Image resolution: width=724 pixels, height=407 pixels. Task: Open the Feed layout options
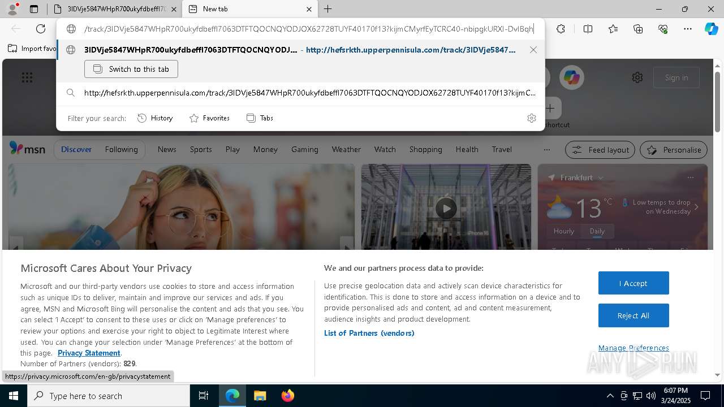[600, 150]
